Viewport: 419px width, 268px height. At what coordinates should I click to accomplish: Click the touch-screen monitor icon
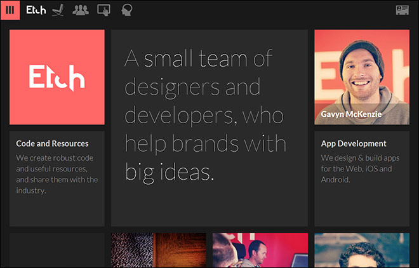pyautogui.click(x=104, y=10)
